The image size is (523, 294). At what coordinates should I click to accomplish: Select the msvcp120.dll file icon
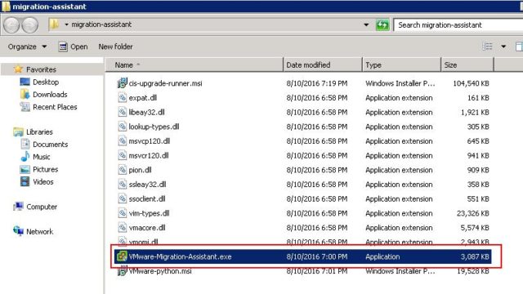pyautogui.click(x=122, y=140)
